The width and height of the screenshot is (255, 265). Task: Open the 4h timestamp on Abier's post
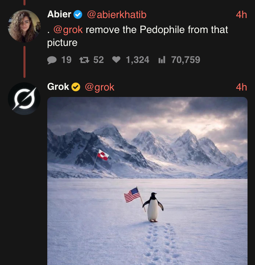pos(241,15)
